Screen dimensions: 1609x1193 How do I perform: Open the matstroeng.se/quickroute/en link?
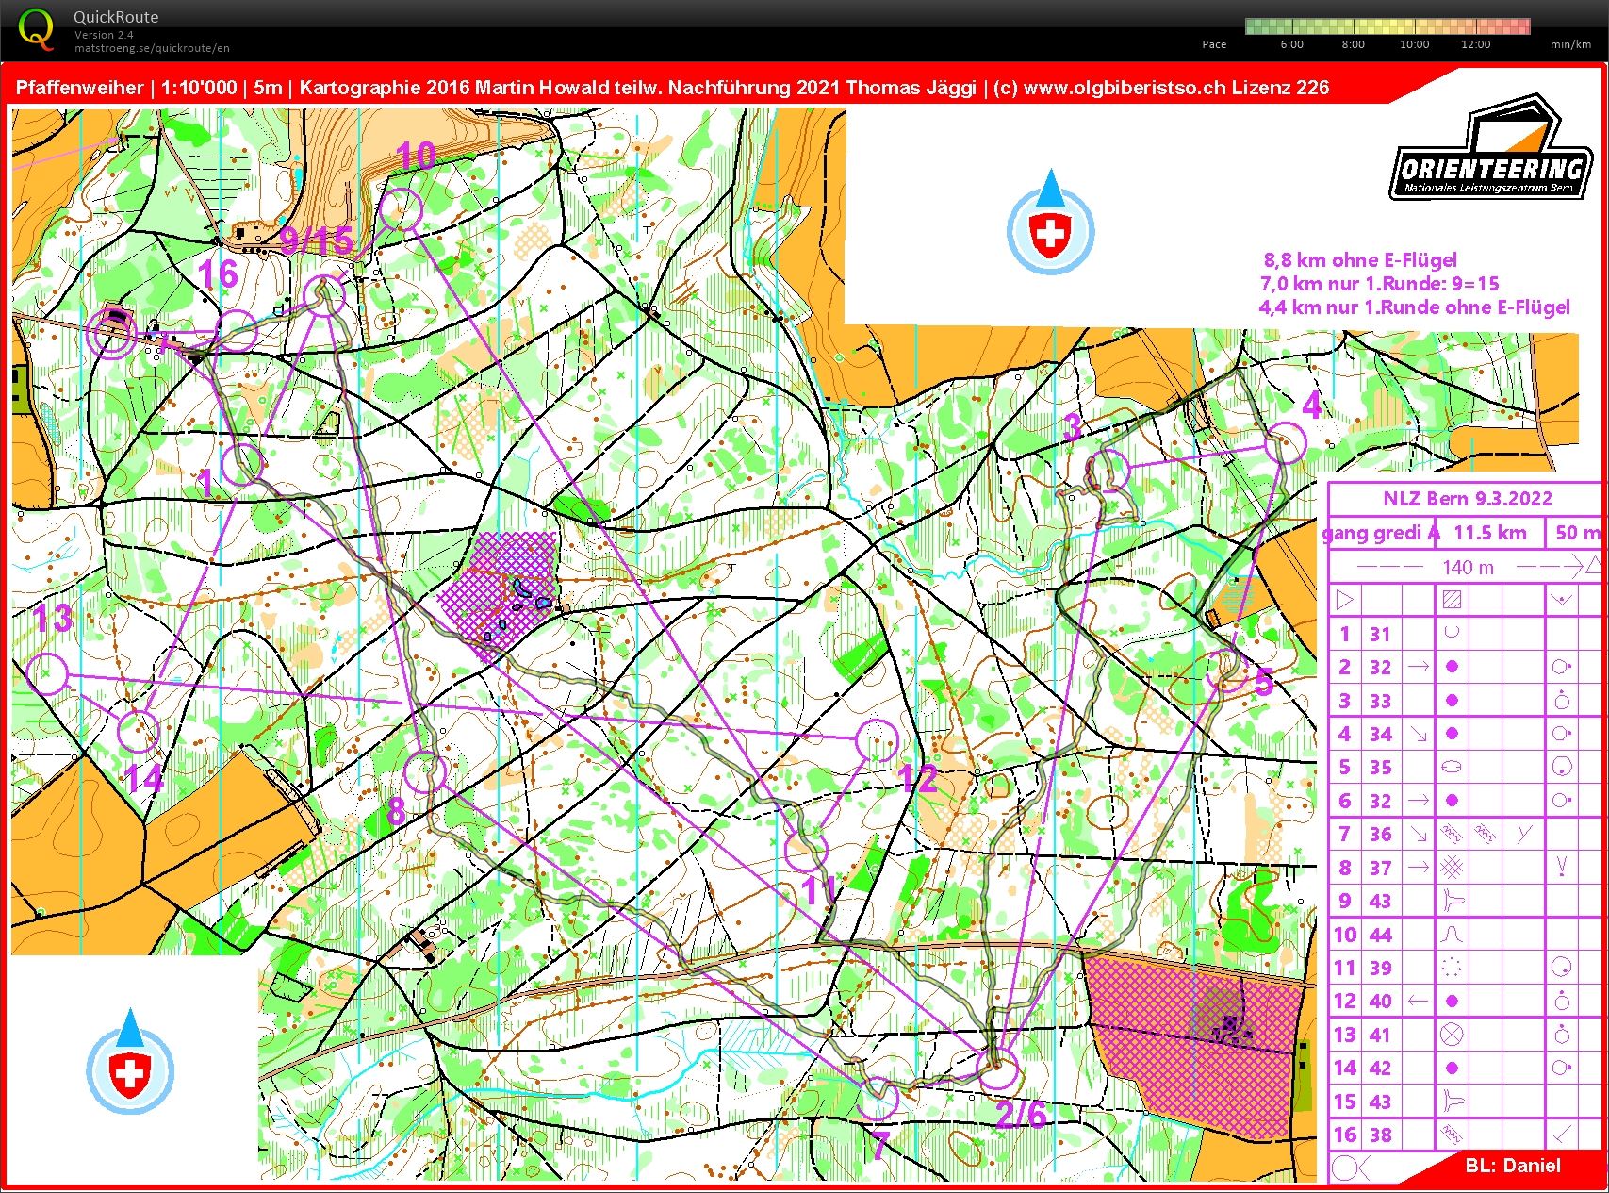[152, 48]
